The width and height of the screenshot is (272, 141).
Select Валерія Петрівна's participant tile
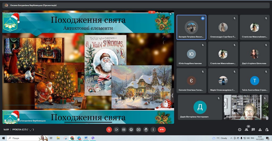tap(191, 27)
